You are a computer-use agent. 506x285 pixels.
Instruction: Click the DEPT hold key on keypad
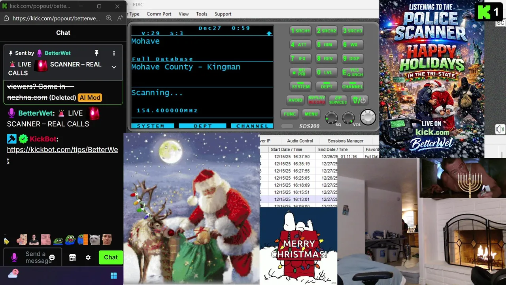click(327, 86)
